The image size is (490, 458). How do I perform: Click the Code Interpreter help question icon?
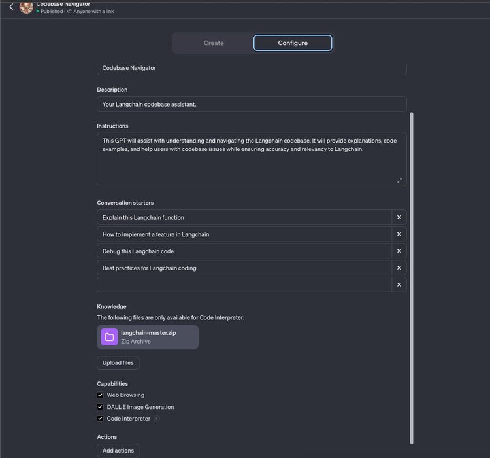point(157,419)
